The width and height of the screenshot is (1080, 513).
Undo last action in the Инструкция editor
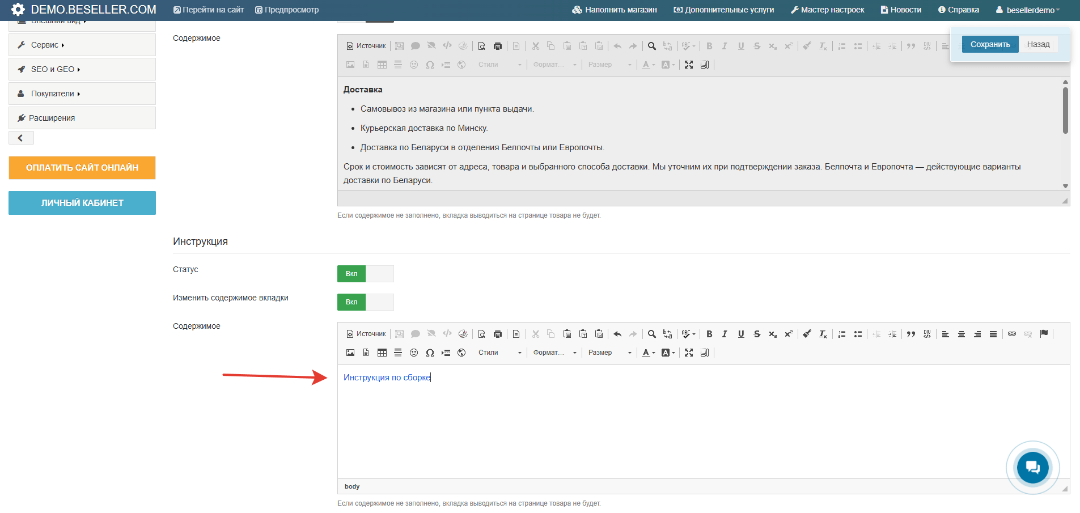pyautogui.click(x=617, y=334)
